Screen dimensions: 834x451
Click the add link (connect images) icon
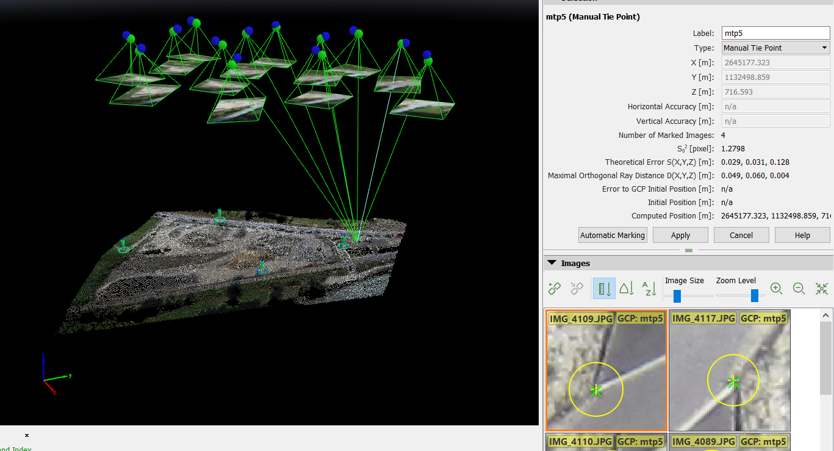(555, 289)
